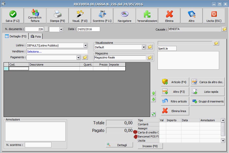
Task: Open Personalizzazioni puzzle button
Action: (147, 16)
